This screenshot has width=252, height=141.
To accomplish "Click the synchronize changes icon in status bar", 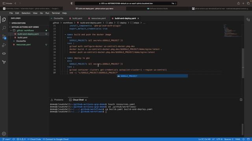I will click(14, 139).
